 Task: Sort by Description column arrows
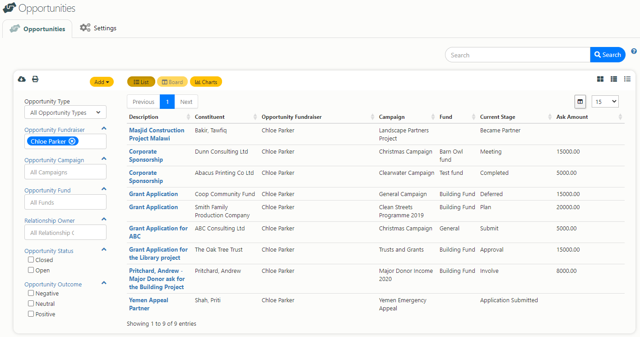tap(189, 117)
